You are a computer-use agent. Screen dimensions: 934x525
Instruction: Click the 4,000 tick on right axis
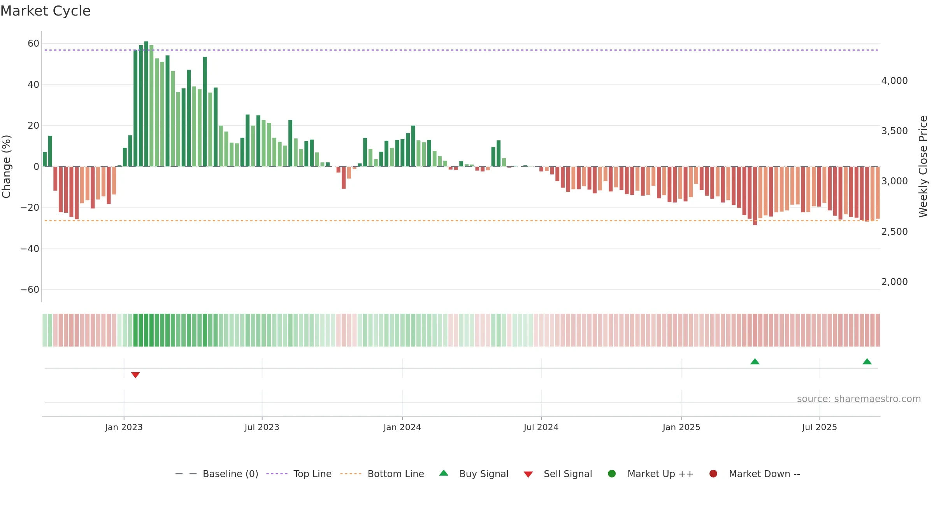pyautogui.click(x=894, y=81)
